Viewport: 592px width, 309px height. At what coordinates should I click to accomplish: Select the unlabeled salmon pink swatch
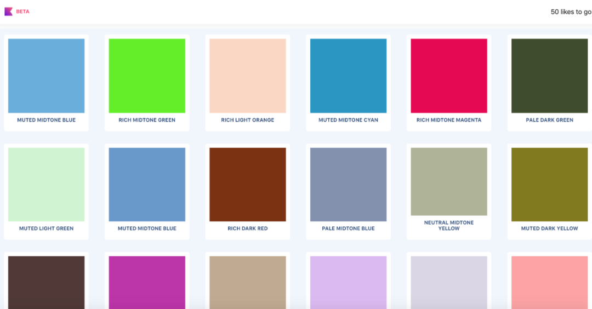point(549,282)
